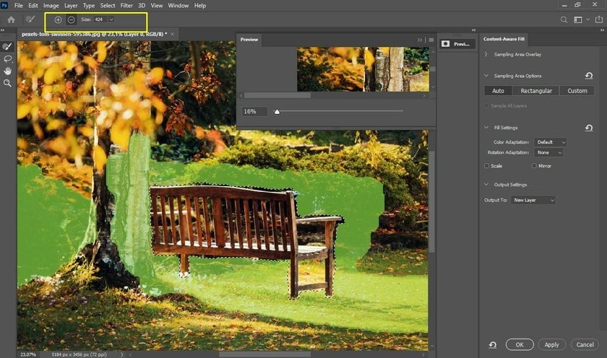
Task: Select the Zoom tool in left toolbar
Action: tap(7, 83)
